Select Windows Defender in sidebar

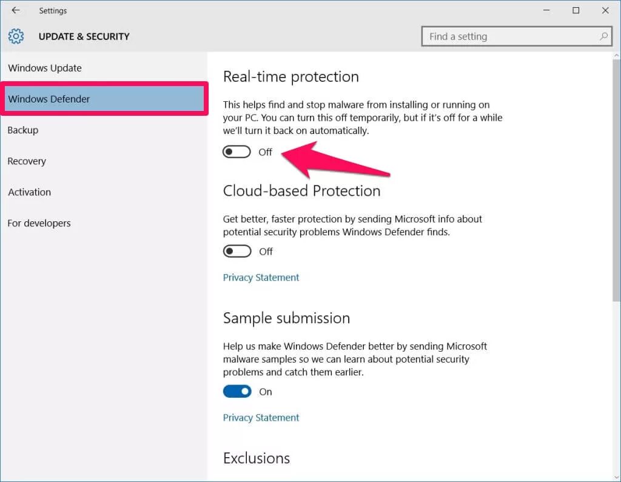click(49, 99)
